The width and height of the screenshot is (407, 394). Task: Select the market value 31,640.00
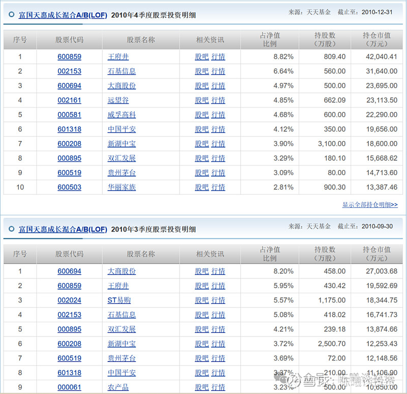[x=382, y=71]
